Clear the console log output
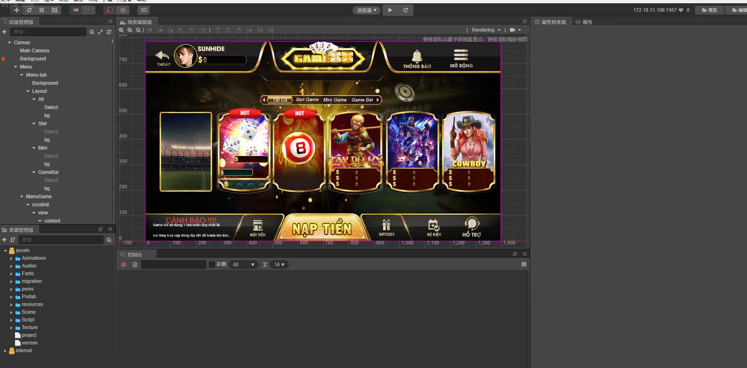 (x=123, y=265)
